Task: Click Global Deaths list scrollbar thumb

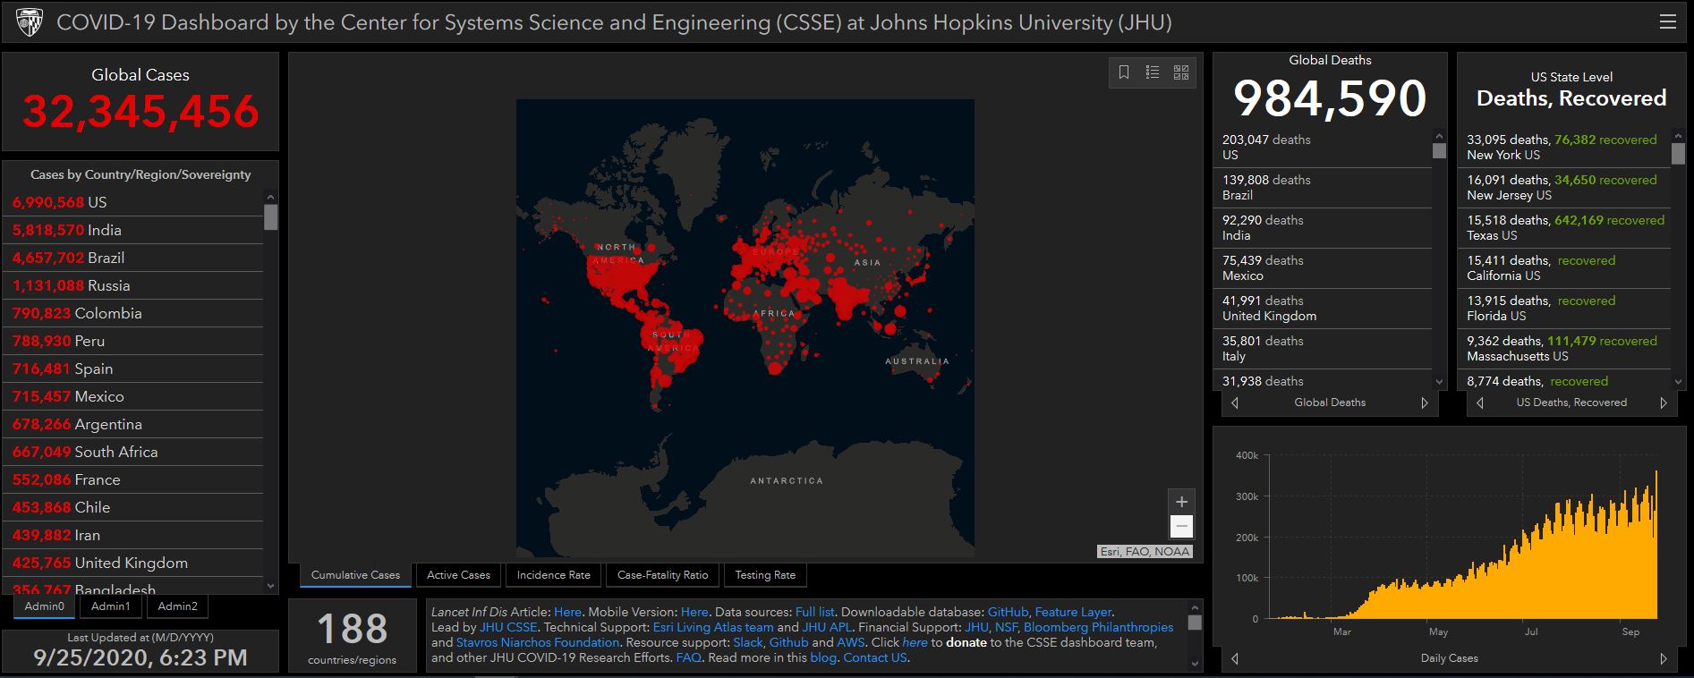Action: tap(1439, 150)
